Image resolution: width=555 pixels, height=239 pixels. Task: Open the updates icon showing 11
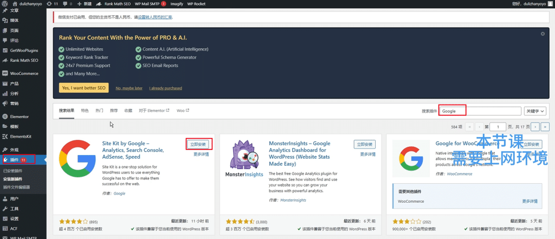pos(51,4)
